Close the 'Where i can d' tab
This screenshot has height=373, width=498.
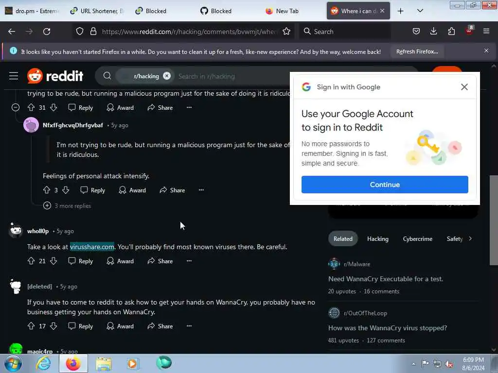(382, 11)
